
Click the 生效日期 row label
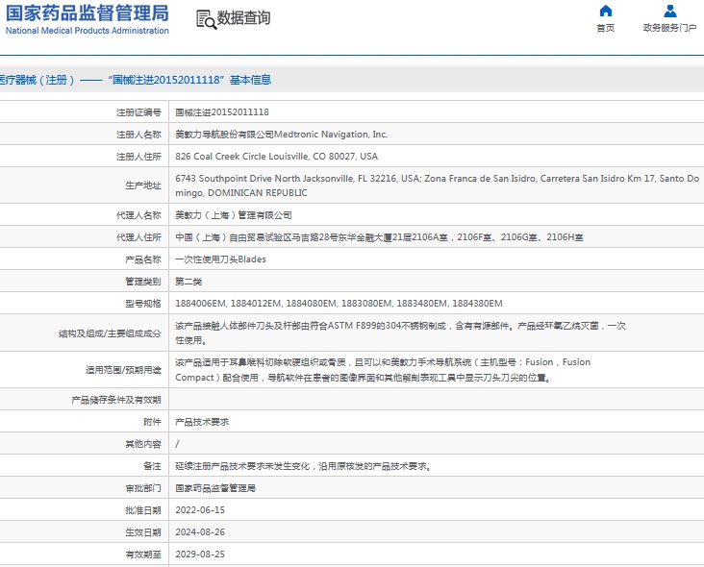[x=143, y=532]
